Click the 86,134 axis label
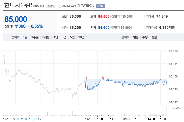This screenshot has width=184, height=122. pyautogui.click(x=173, y=64)
